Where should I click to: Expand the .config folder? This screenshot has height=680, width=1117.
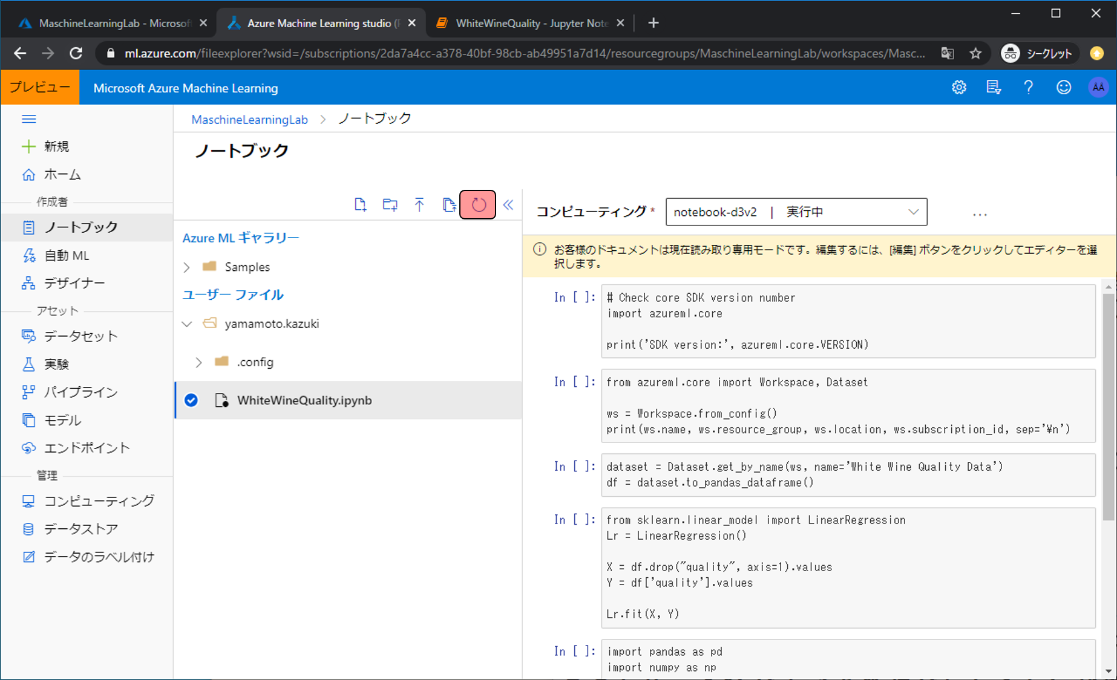pyautogui.click(x=198, y=362)
